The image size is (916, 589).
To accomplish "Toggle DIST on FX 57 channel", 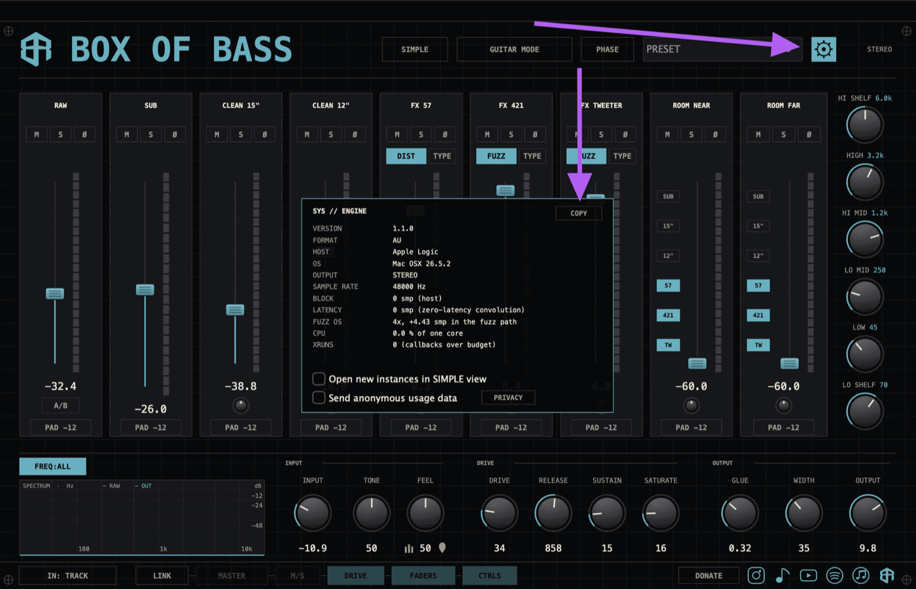I will 406,156.
